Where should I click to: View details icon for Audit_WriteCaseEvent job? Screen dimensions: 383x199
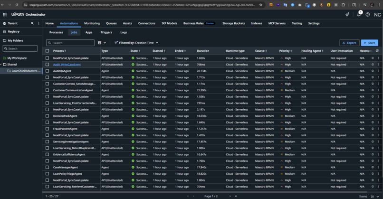[x=373, y=65]
